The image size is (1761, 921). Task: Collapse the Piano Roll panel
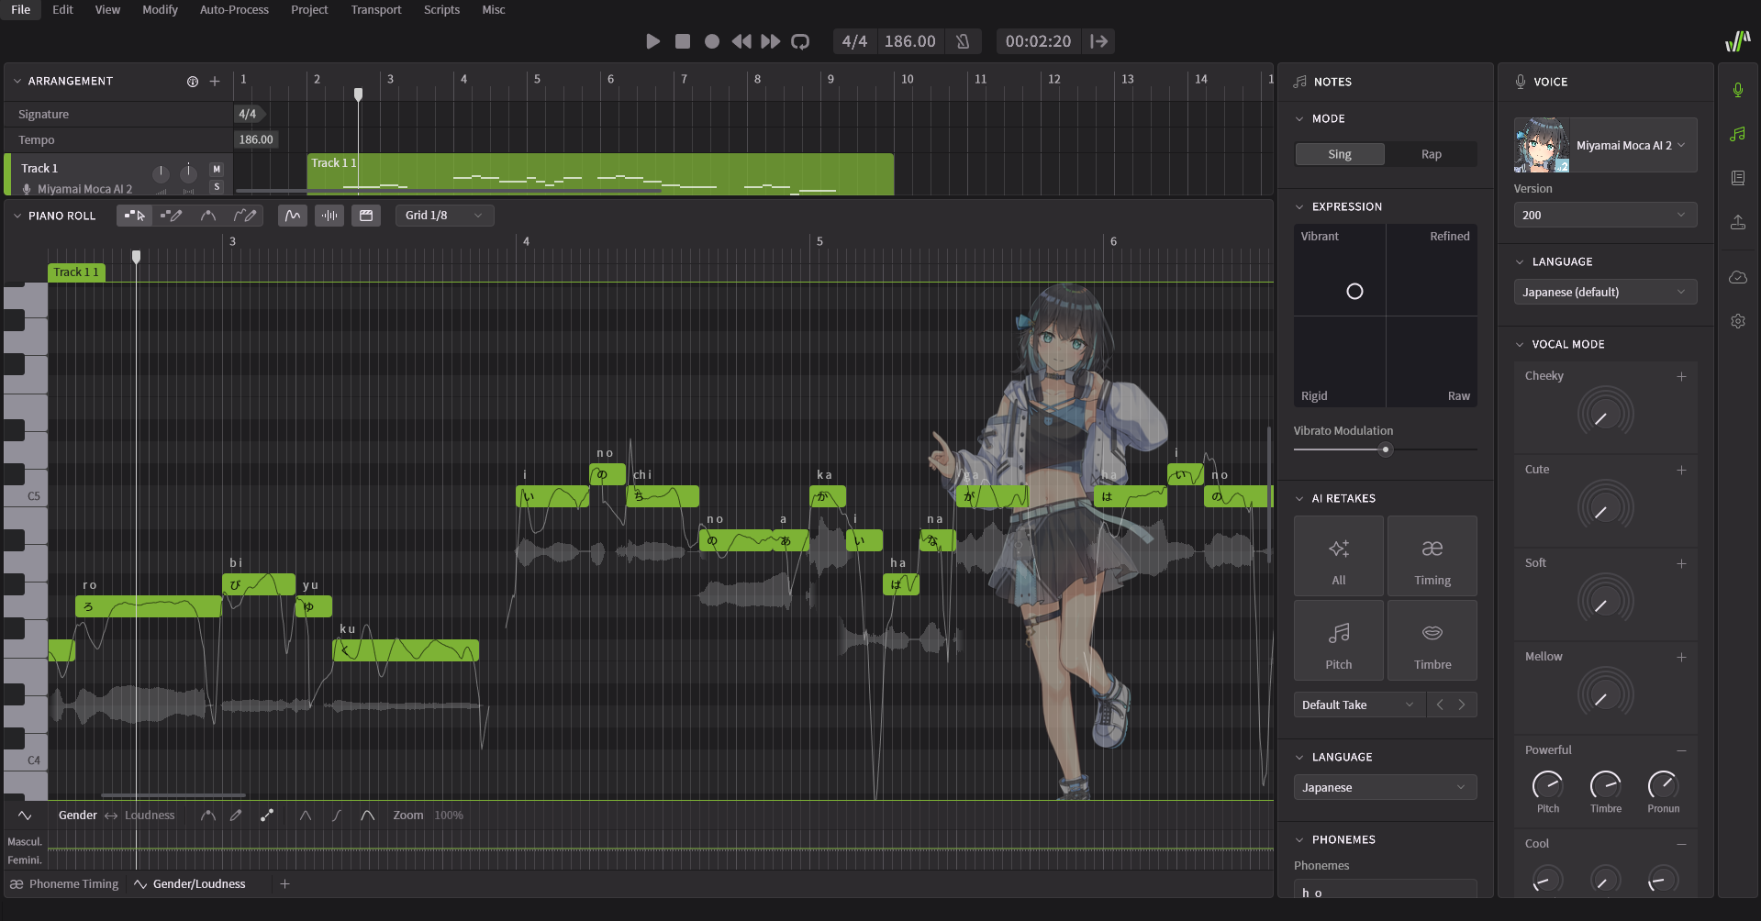[x=17, y=216]
